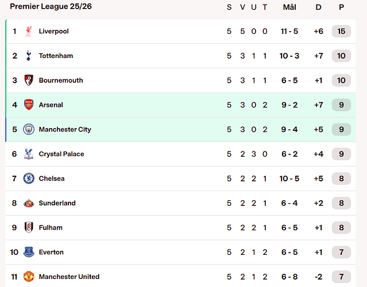Open the Liverpool team name link

[53, 32]
